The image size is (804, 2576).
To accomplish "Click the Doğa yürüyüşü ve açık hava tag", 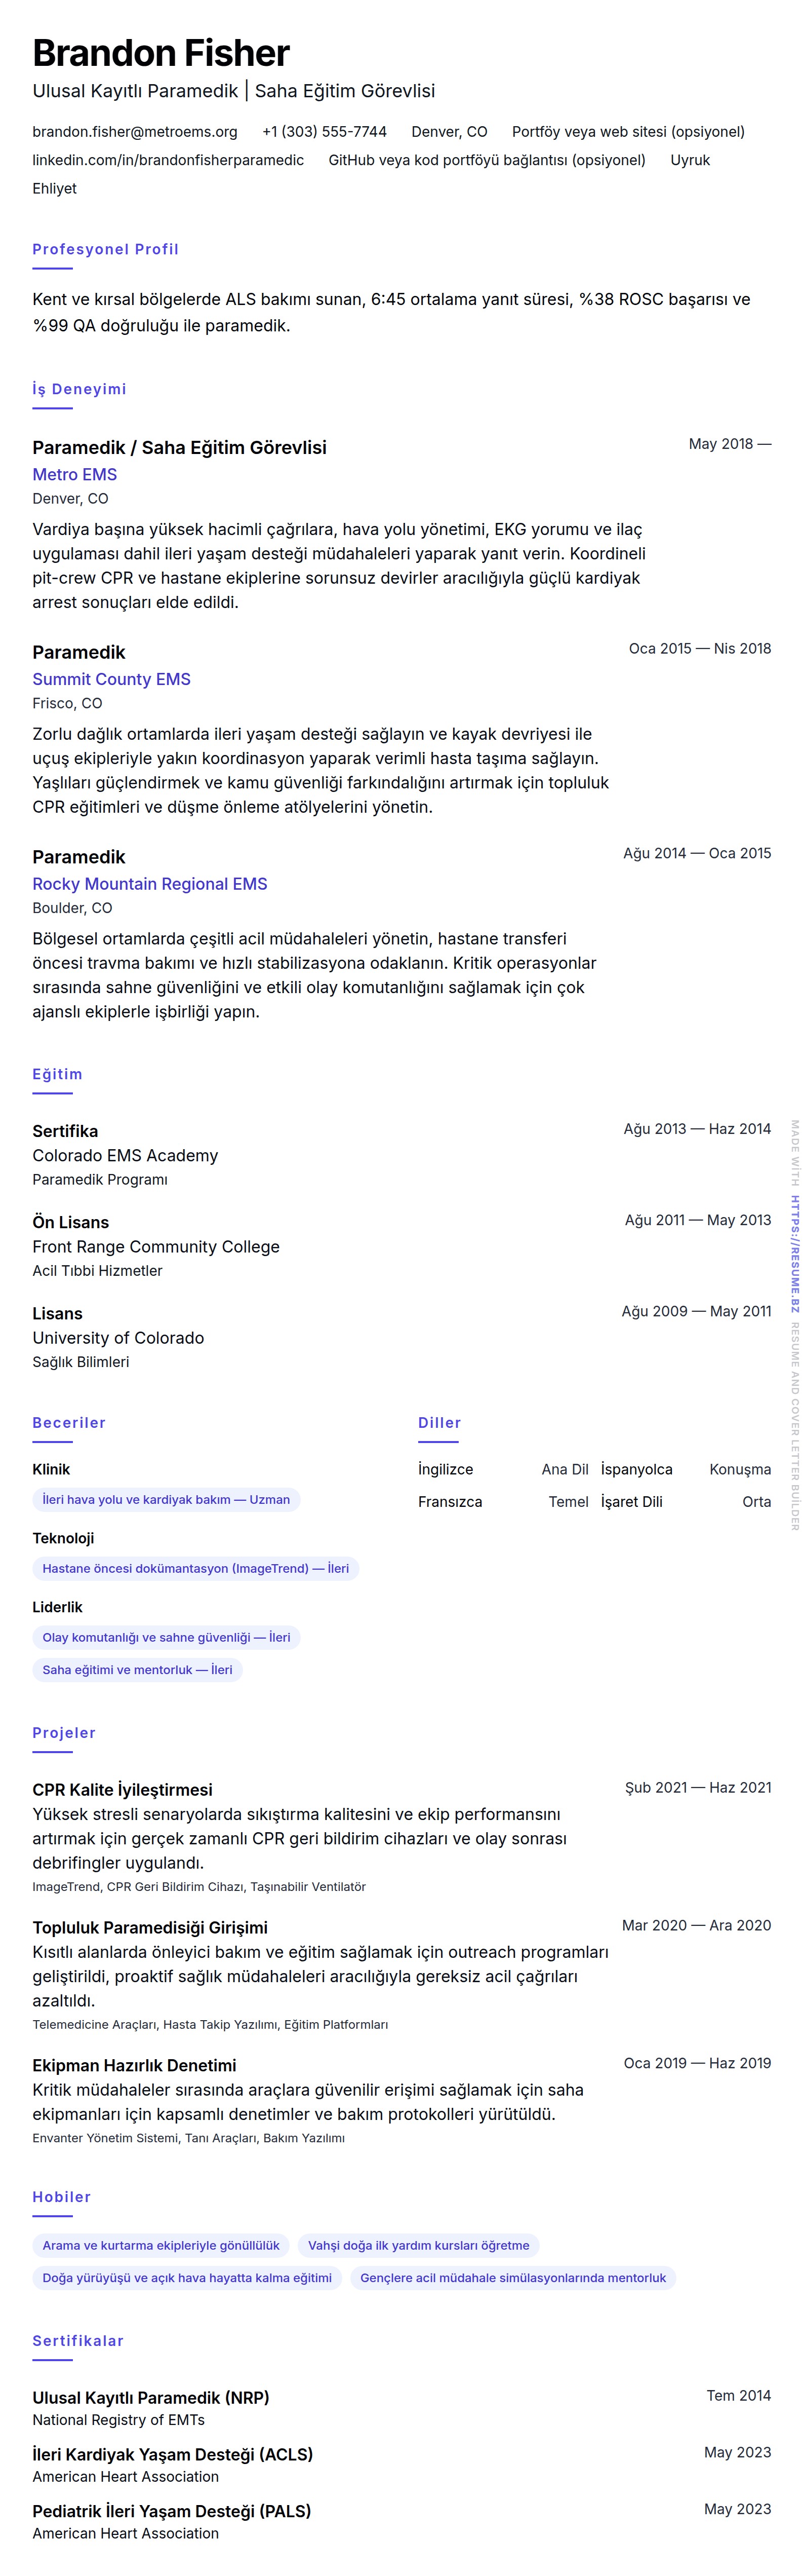I will 187,2277.
